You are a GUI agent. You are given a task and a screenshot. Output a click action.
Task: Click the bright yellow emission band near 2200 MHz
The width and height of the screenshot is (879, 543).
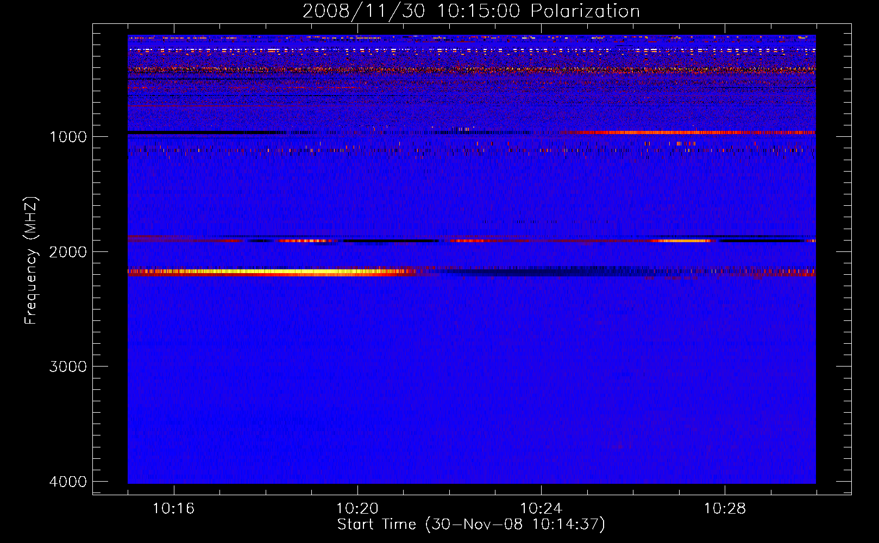[x=272, y=272]
